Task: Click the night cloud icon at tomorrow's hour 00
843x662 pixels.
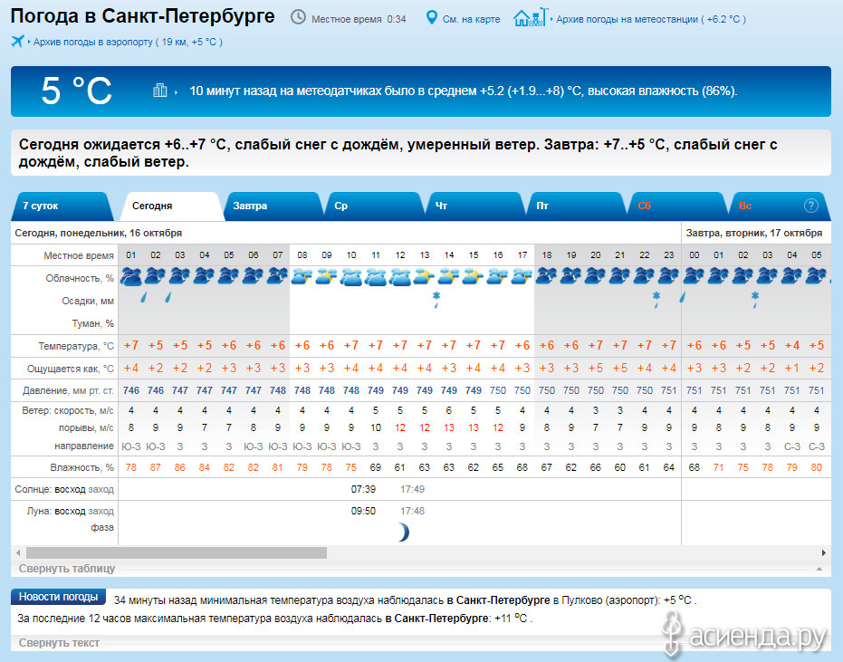Action: (695, 276)
